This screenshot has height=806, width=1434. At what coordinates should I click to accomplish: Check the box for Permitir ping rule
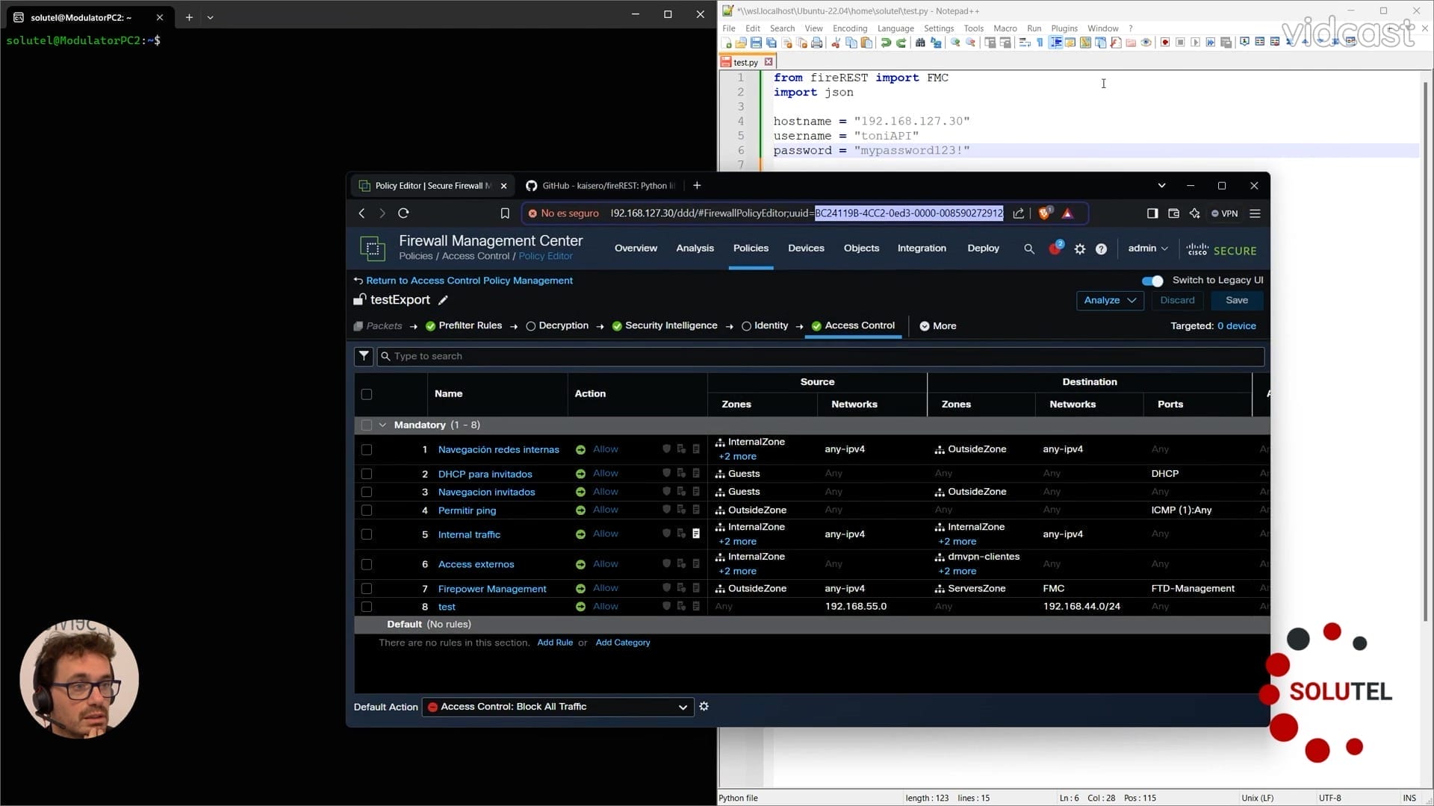366,510
